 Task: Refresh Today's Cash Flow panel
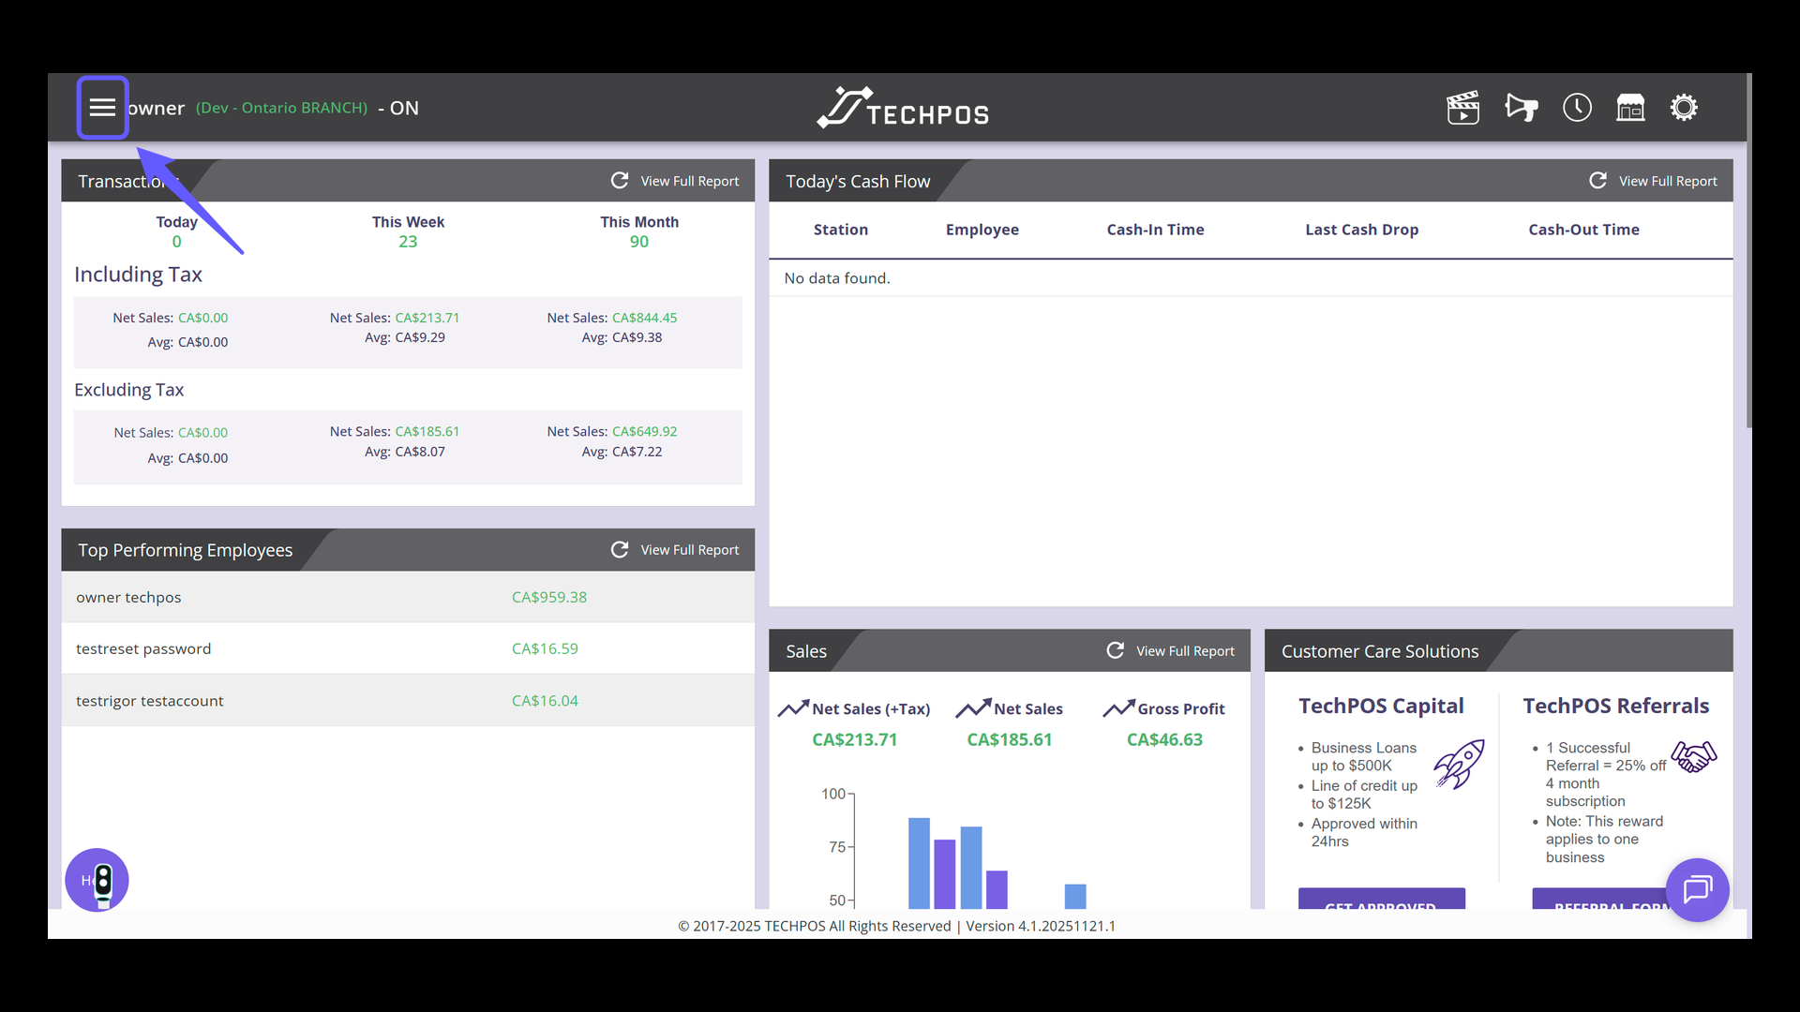pyautogui.click(x=1597, y=180)
